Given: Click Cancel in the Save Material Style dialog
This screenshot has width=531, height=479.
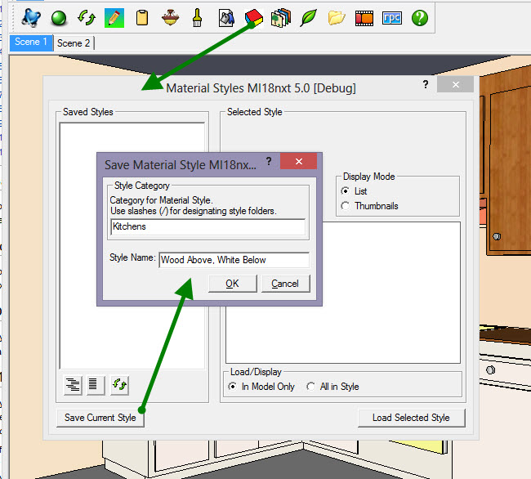Looking at the screenshot, I should coord(285,284).
